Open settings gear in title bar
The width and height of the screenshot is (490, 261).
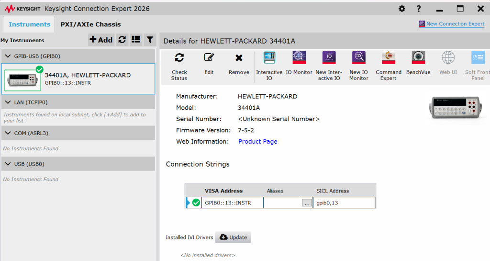click(x=402, y=9)
